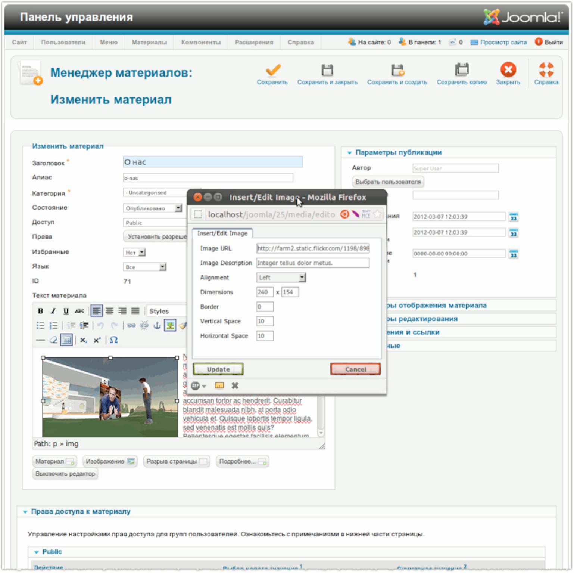Click the Image Description input field
The width and height of the screenshot is (574, 573).
coord(312,263)
